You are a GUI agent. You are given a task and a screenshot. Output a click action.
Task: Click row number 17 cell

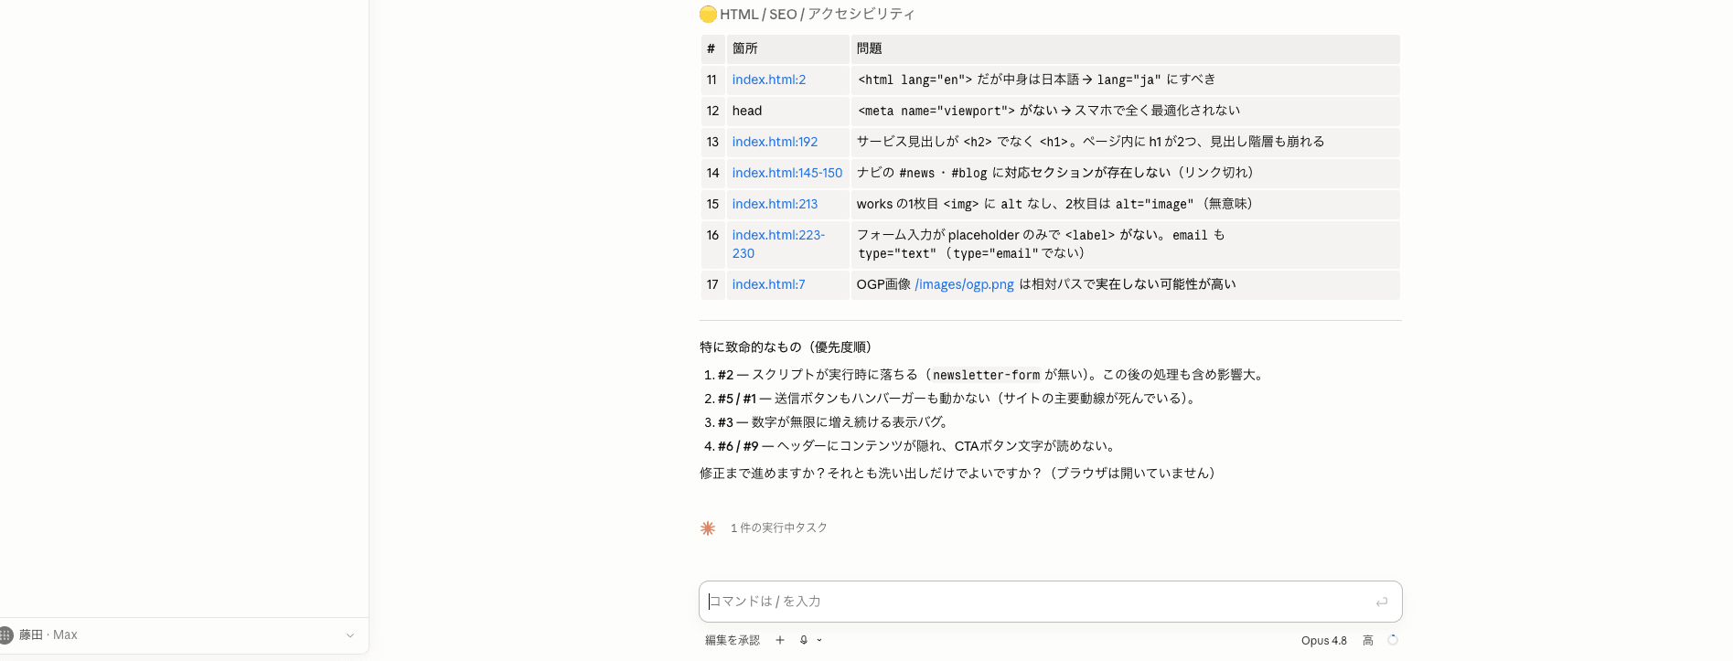(712, 284)
